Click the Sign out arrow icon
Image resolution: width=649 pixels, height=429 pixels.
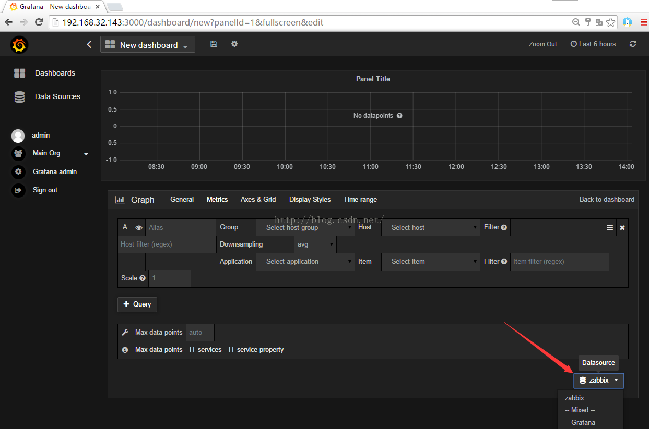(18, 190)
